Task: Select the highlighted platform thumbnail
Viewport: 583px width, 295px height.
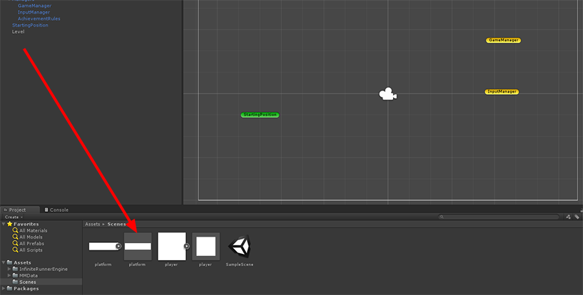Action: click(137, 246)
